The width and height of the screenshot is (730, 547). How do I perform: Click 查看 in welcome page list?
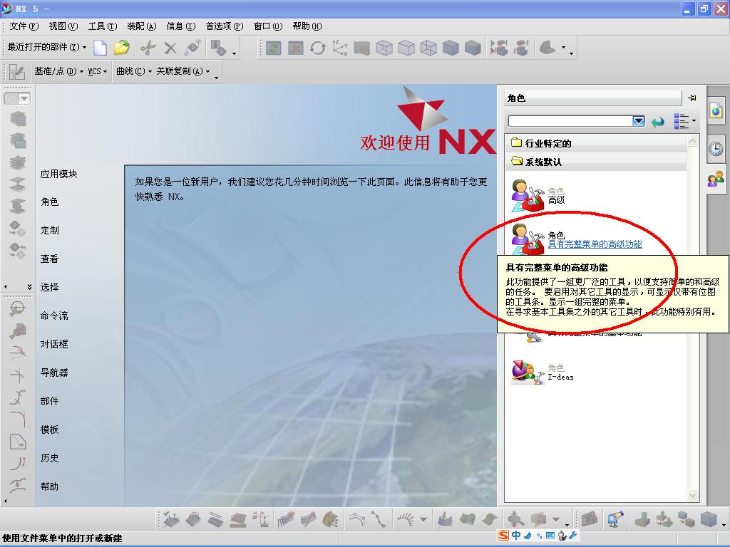(49, 259)
